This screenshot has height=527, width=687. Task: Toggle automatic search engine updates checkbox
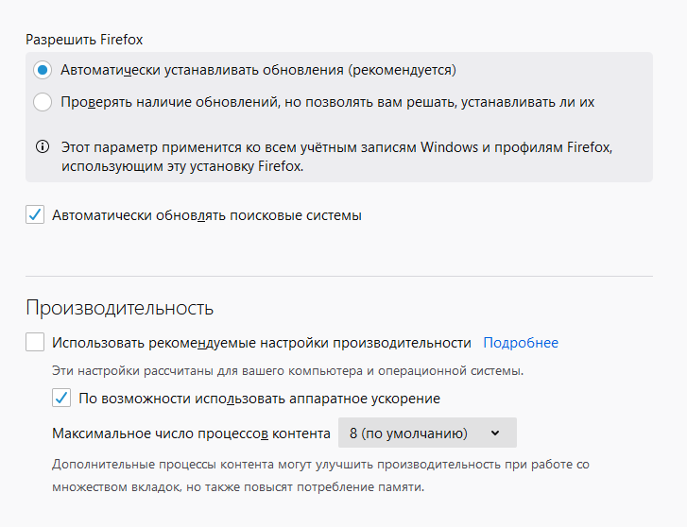coord(35,215)
